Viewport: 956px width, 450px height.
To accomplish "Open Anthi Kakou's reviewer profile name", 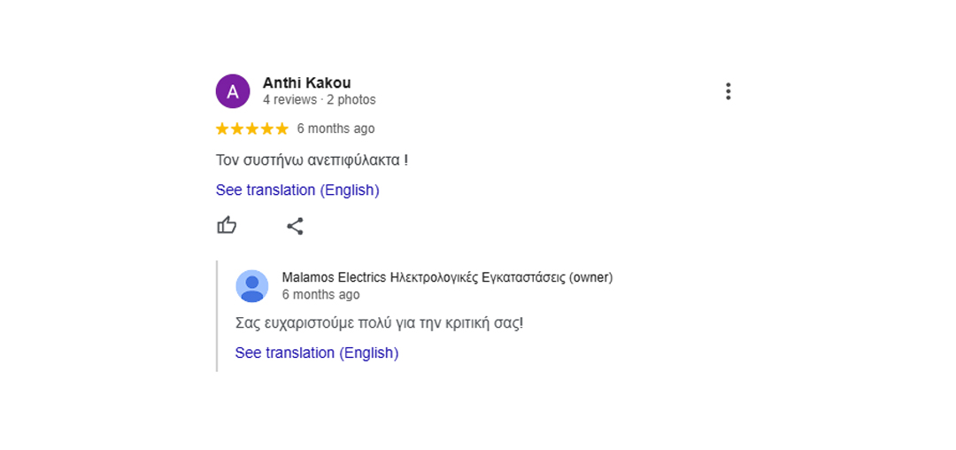I will pyautogui.click(x=306, y=83).
